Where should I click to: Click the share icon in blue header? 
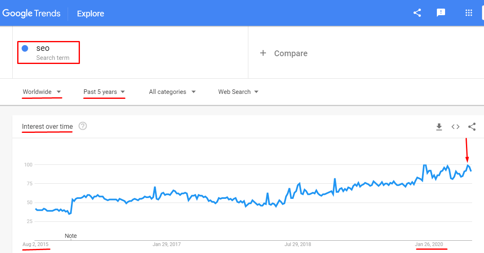[x=417, y=13]
